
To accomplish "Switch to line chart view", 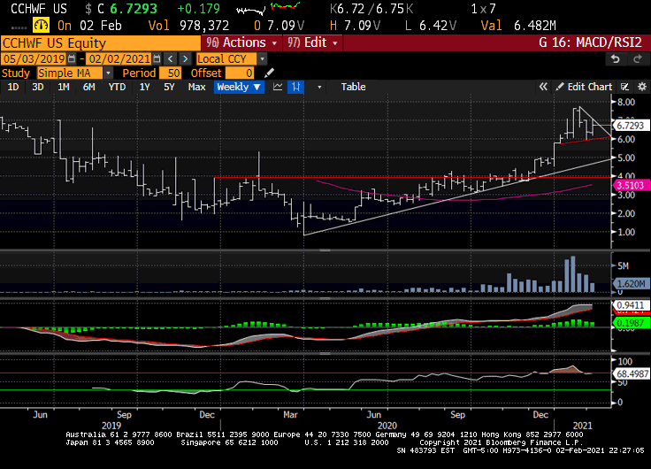I will pos(278,87).
